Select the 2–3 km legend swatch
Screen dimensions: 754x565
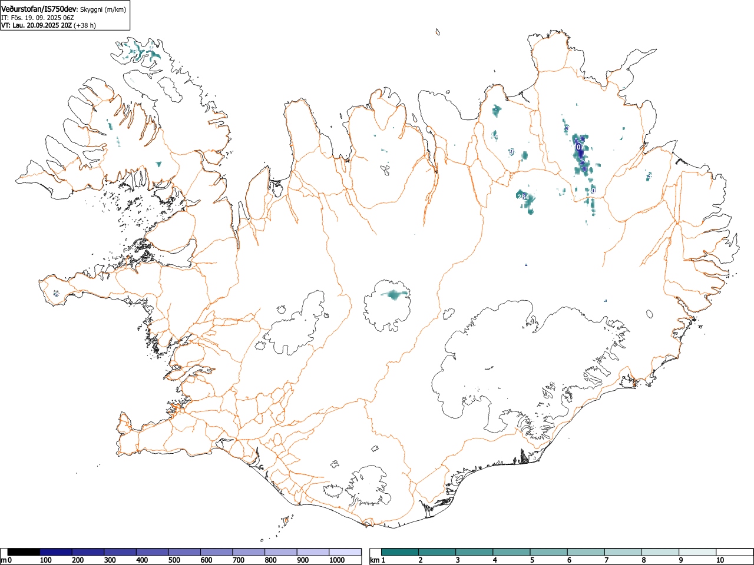click(437, 552)
